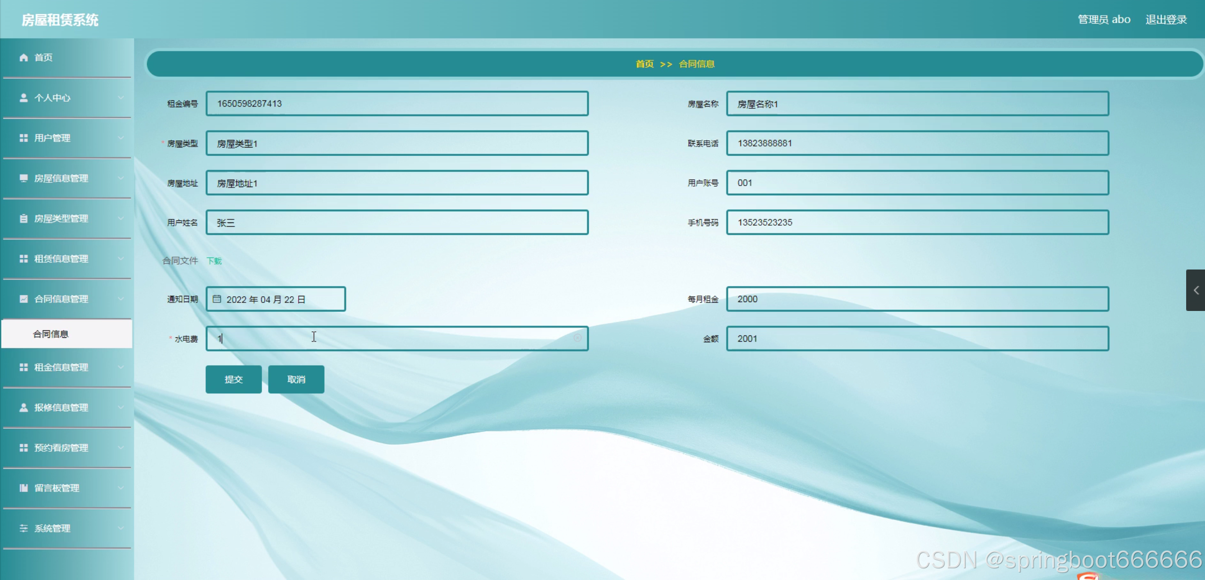Viewport: 1205px width, 580px height.
Task: Click the clear icon in 水电费 field
Action: (578, 338)
